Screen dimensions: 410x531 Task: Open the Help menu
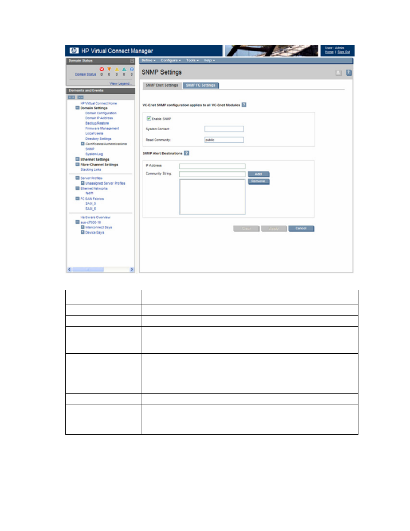click(x=210, y=61)
